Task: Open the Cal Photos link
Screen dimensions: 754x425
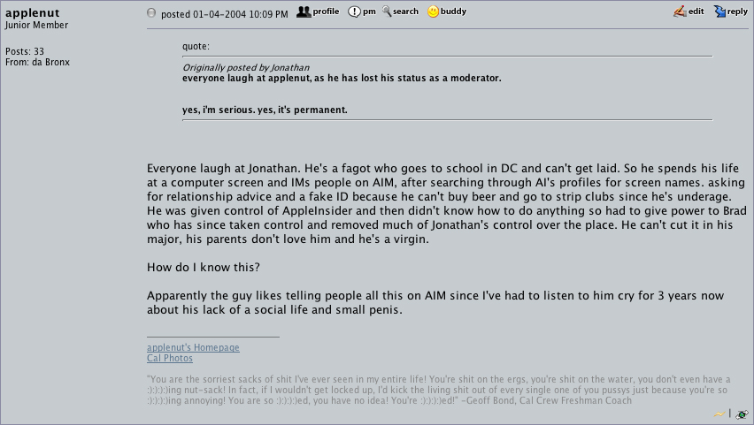Action: point(170,358)
